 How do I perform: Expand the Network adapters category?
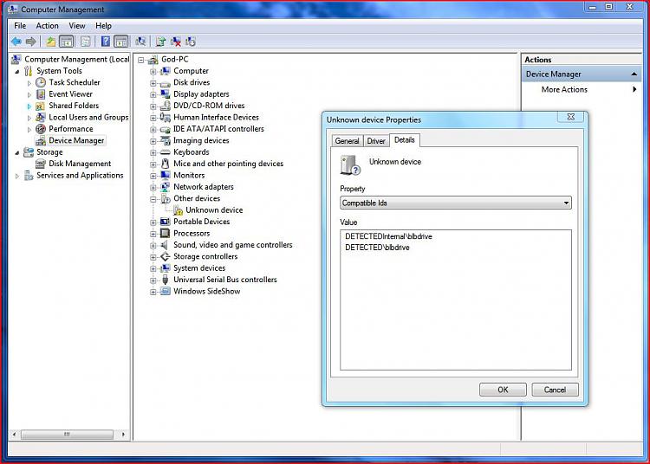[153, 188]
